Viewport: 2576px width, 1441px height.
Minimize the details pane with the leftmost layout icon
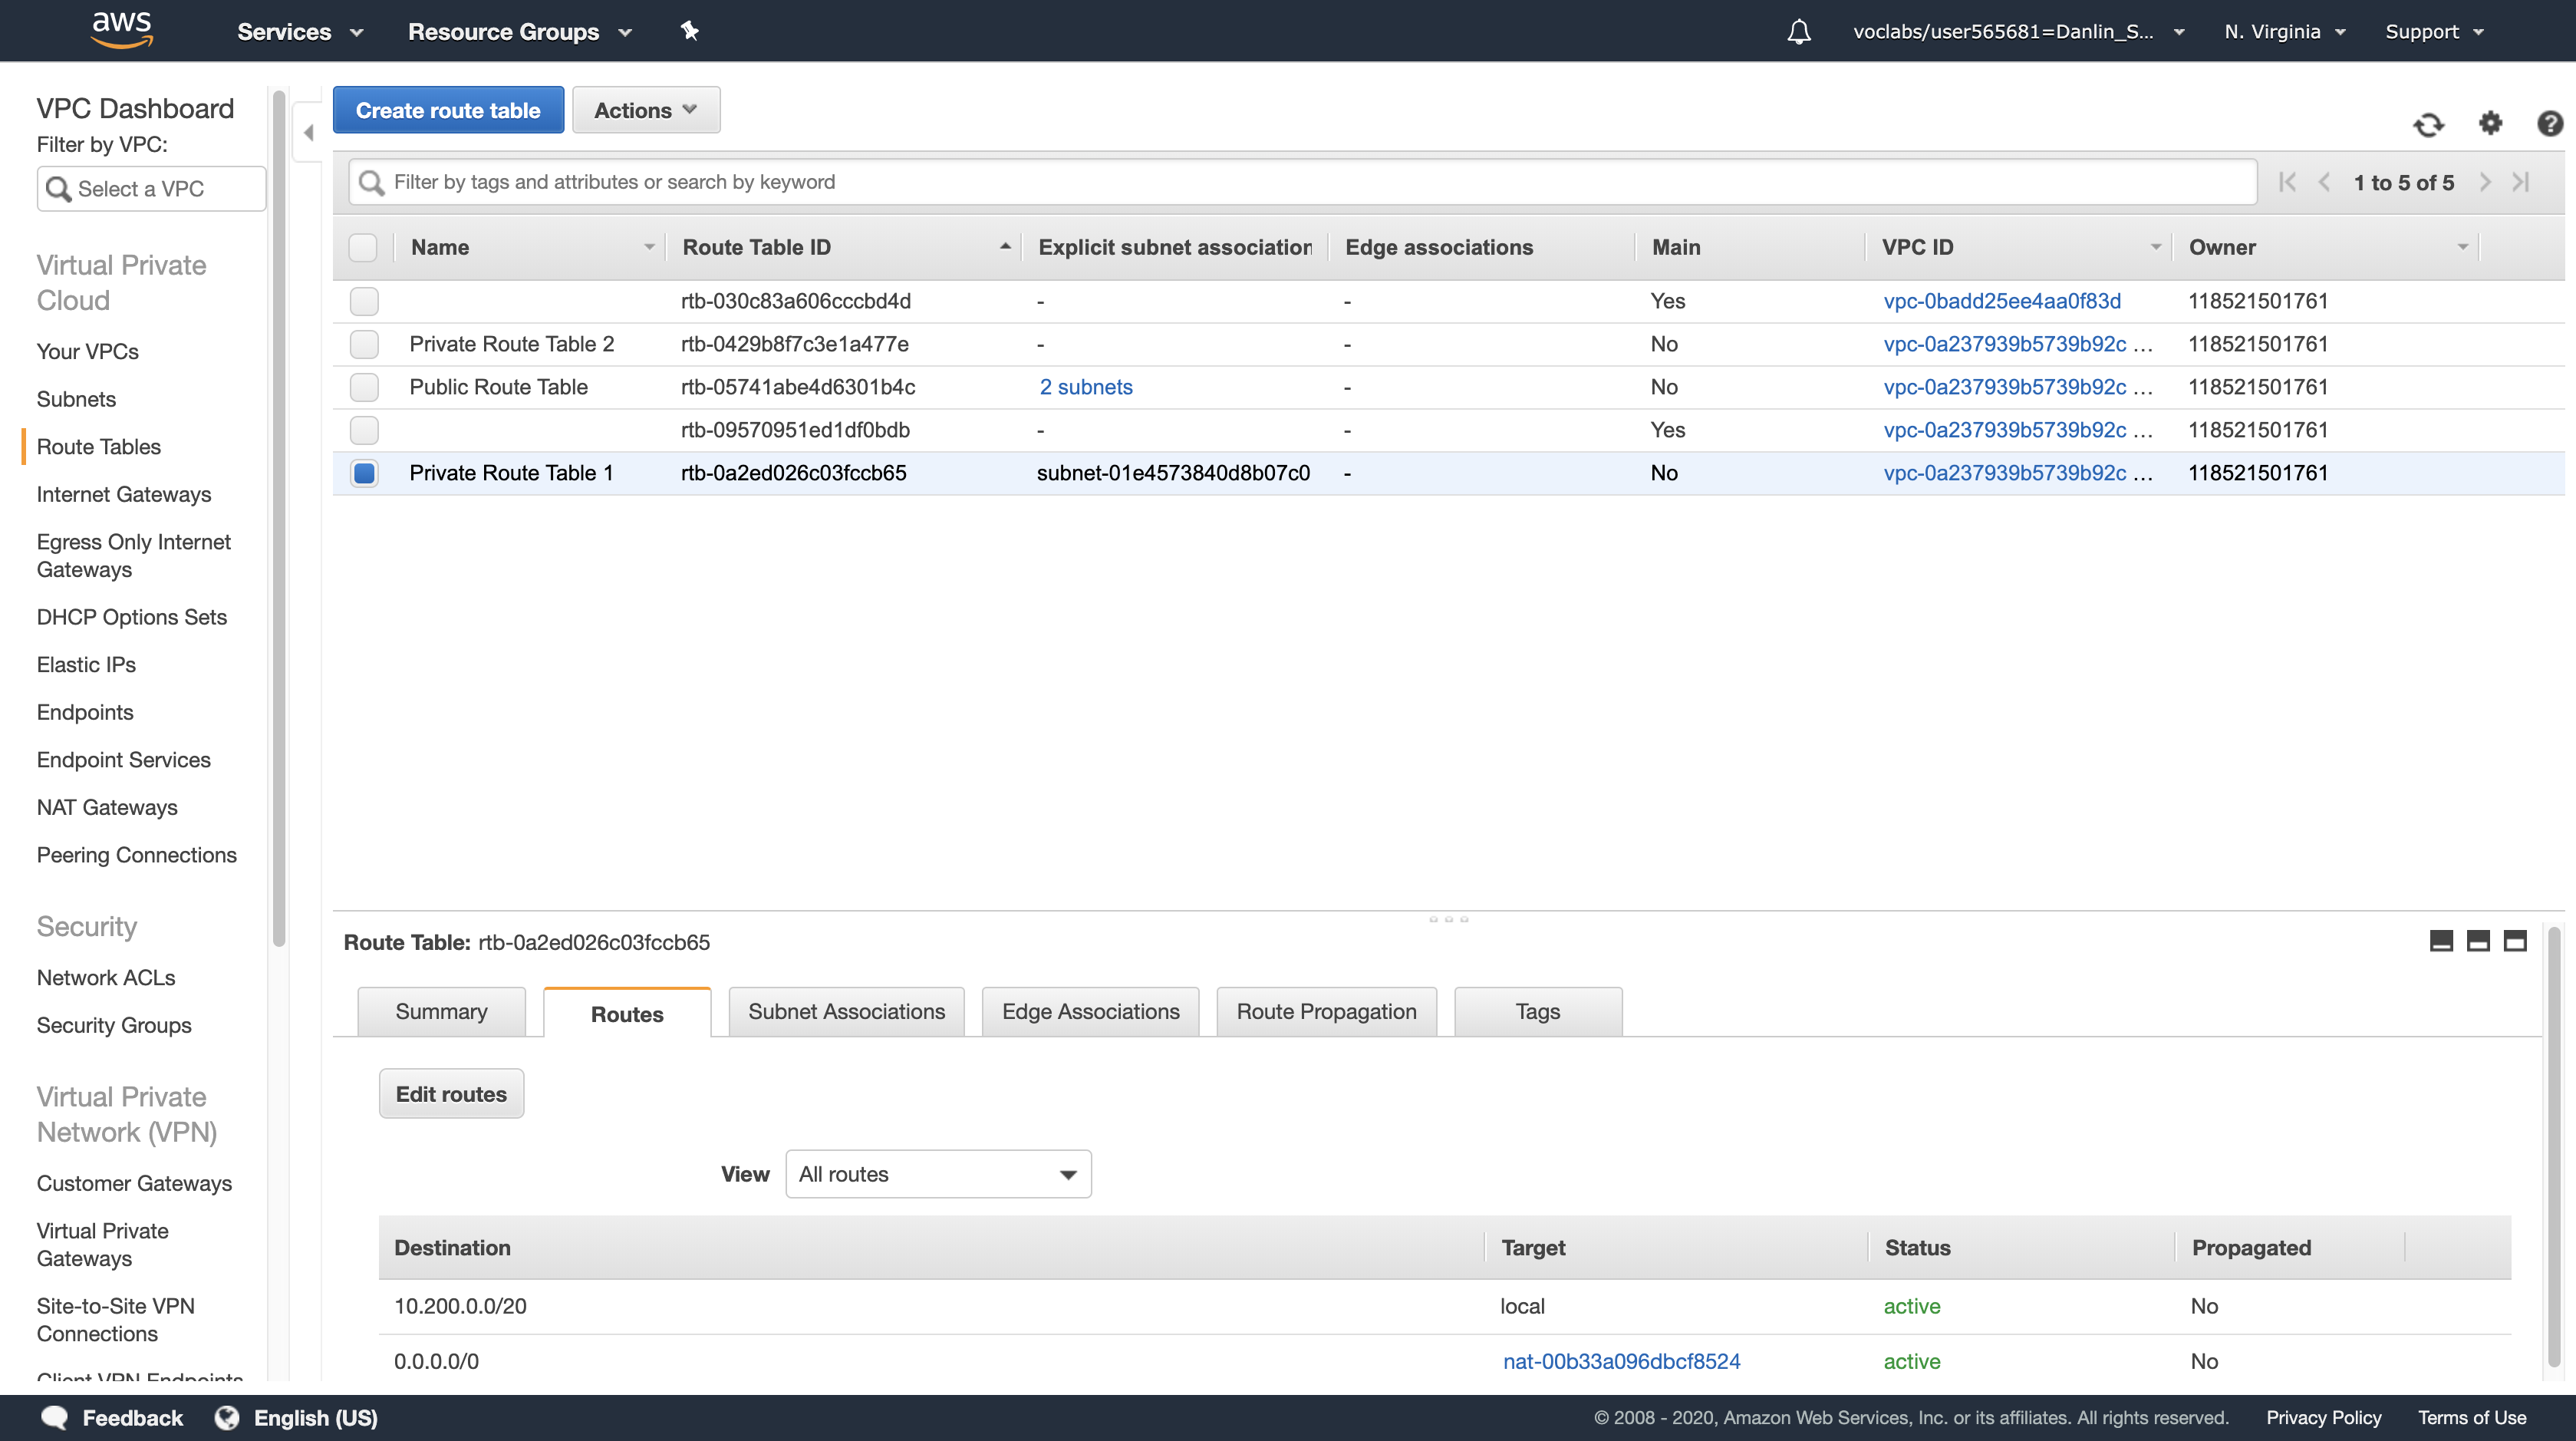[x=2440, y=941]
